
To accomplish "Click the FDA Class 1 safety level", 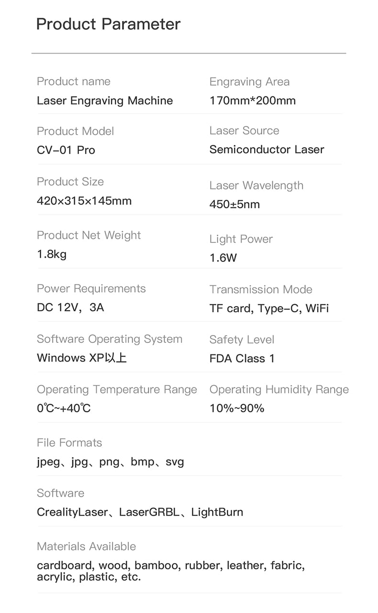I will (x=242, y=359).
